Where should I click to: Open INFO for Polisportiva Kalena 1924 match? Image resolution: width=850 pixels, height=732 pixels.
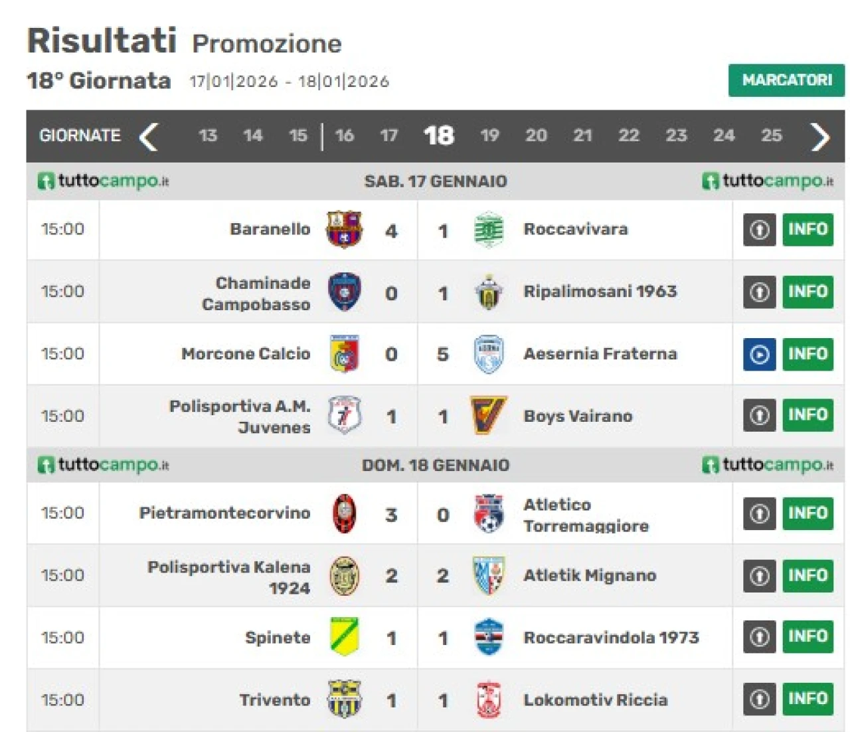click(807, 575)
